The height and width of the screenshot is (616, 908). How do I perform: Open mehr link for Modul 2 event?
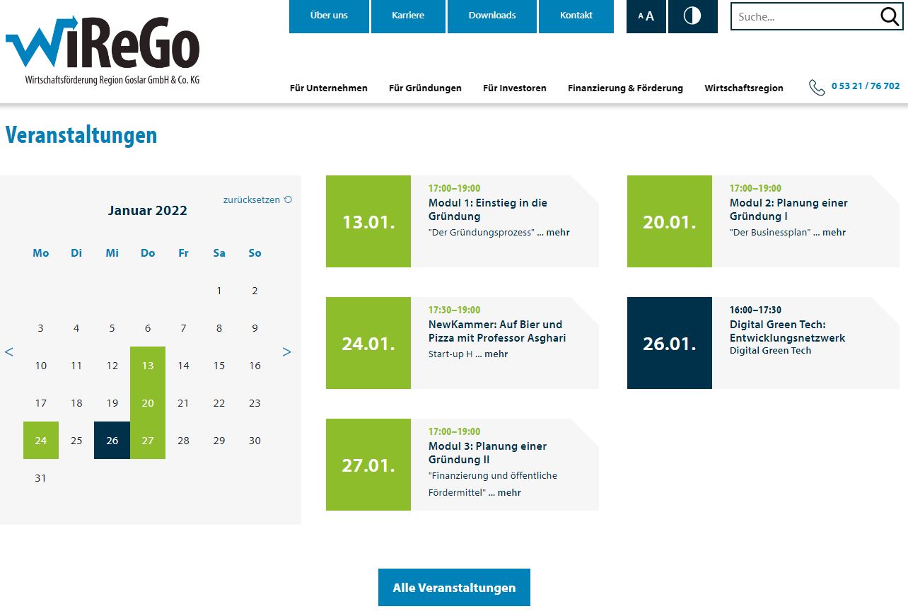pos(834,233)
